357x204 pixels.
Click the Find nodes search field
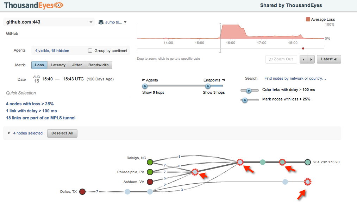point(295,79)
